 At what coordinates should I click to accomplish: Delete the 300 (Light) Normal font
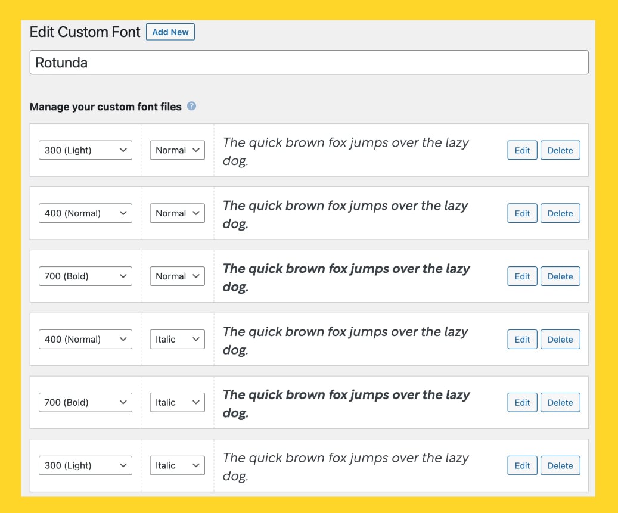pos(560,150)
